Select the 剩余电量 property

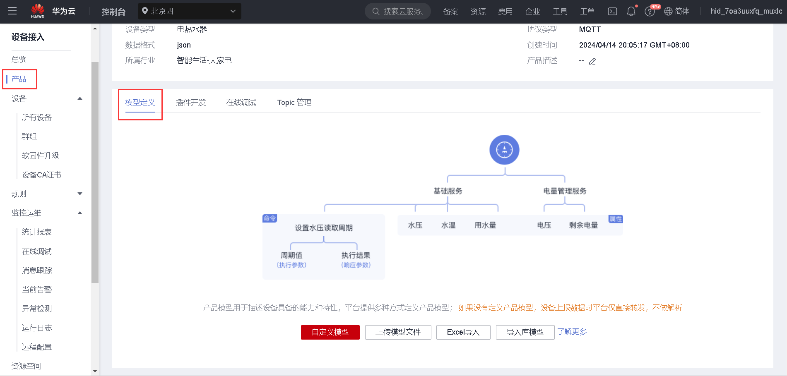tap(584, 225)
